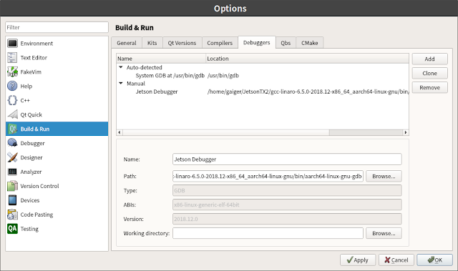Switch to the General tab
Screen dimensions: 458x271
pos(127,43)
